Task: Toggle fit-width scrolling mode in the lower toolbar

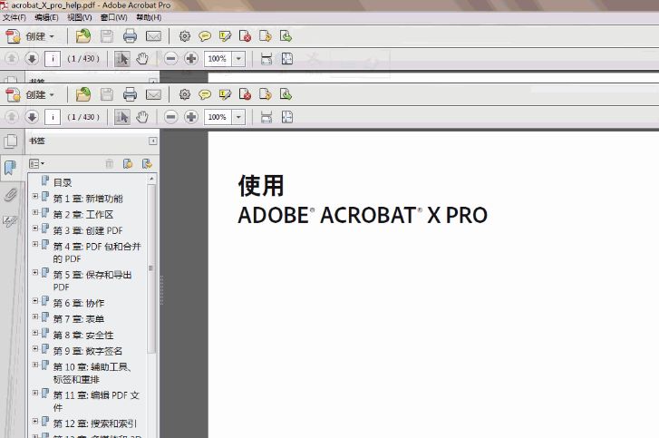Action: [267, 117]
